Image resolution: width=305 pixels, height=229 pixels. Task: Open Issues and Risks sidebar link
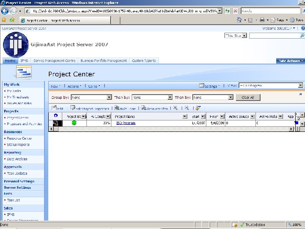click(x=19, y=103)
